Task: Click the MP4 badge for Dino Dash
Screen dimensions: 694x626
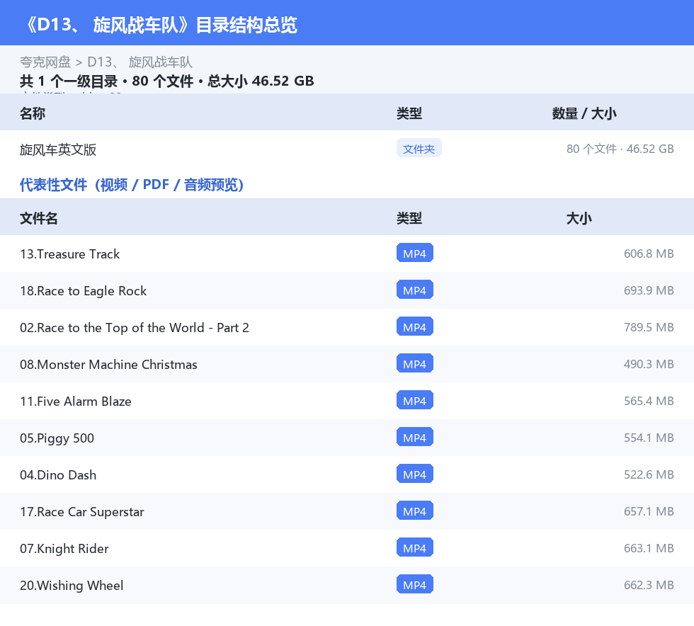Action: coord(415,474)
